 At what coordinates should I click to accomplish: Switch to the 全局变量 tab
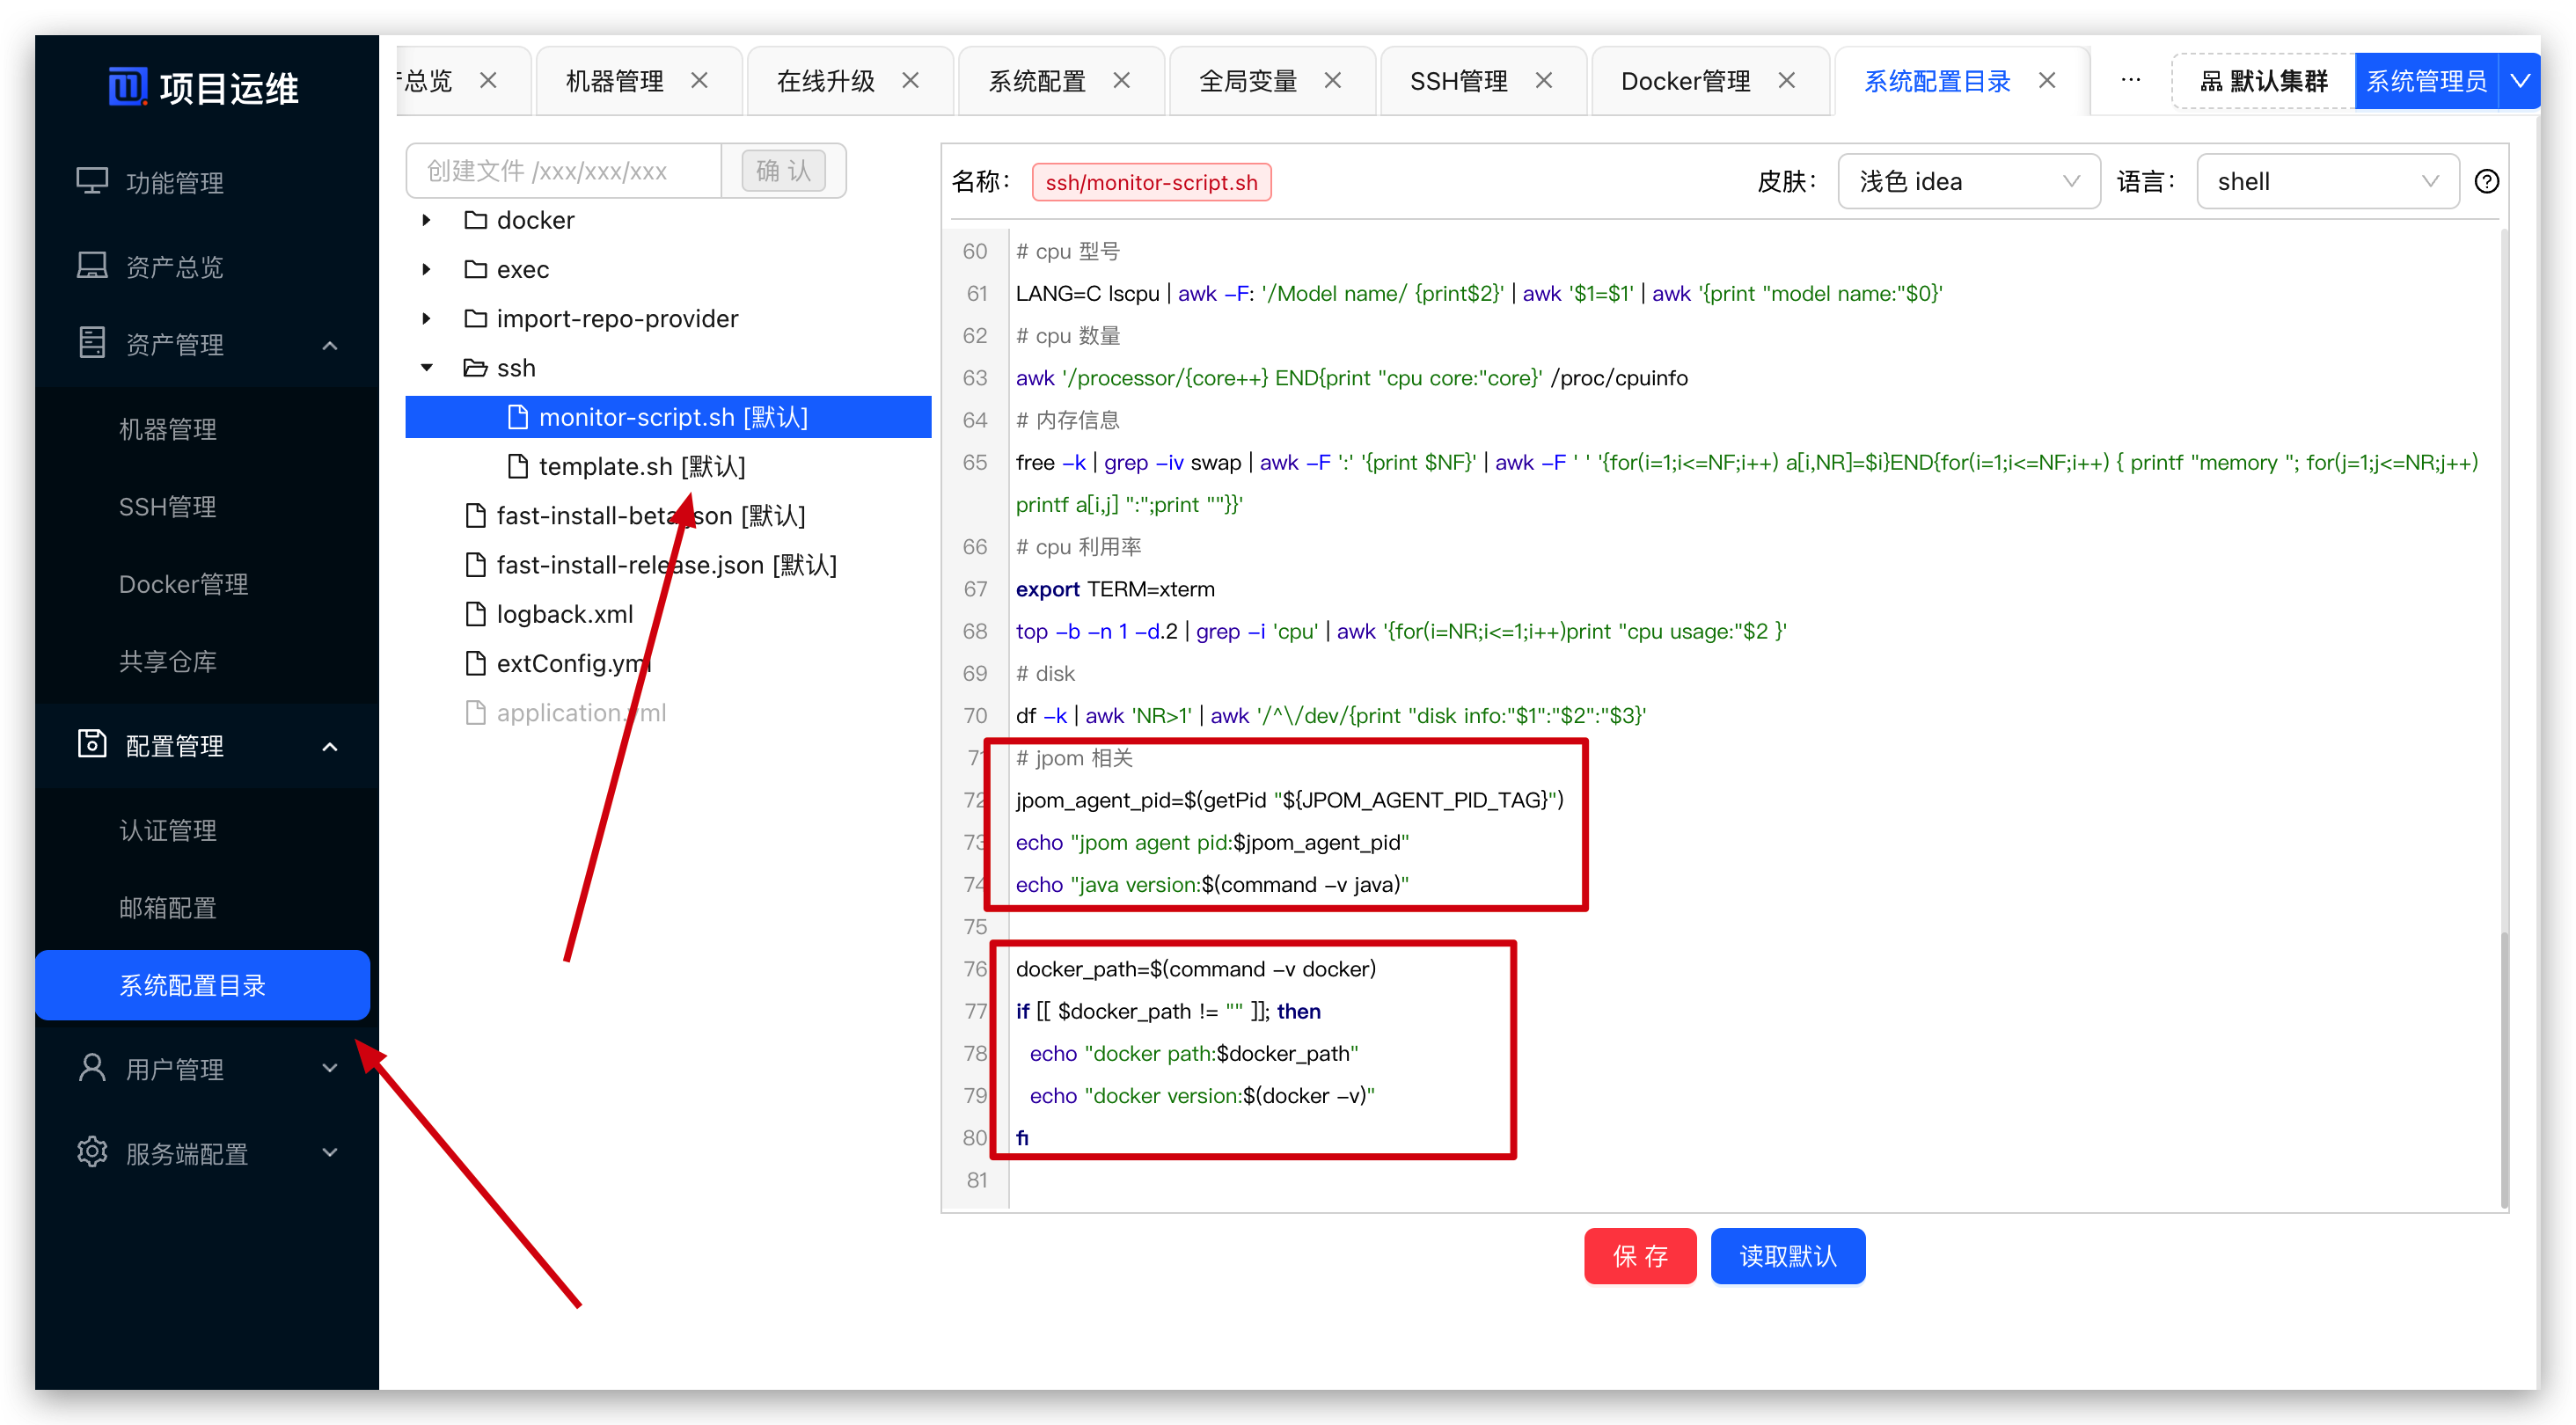tap(1248, 80)
